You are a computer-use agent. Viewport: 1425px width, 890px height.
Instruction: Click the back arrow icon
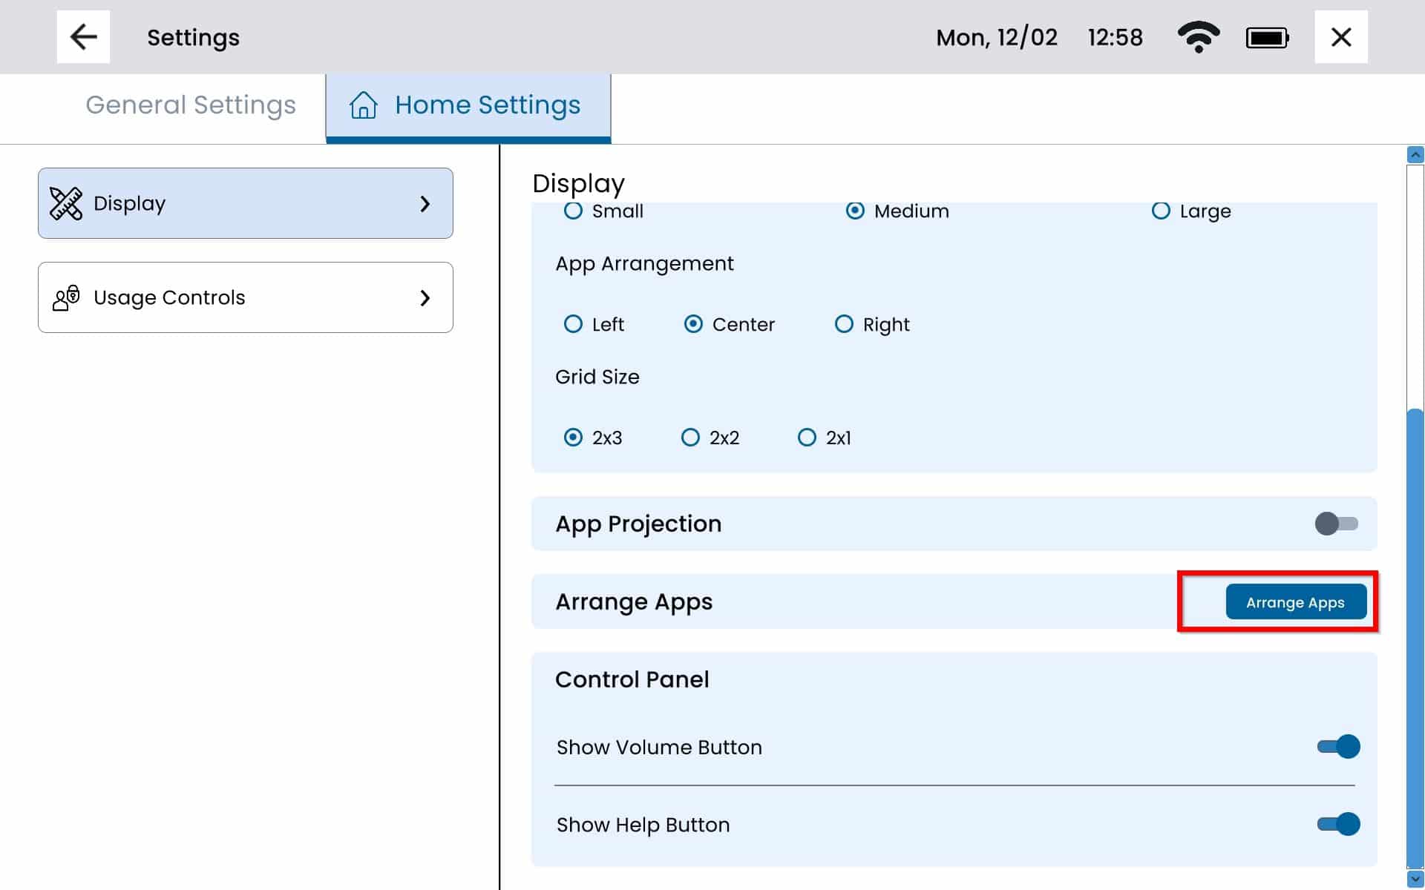(x=83, y=37)
